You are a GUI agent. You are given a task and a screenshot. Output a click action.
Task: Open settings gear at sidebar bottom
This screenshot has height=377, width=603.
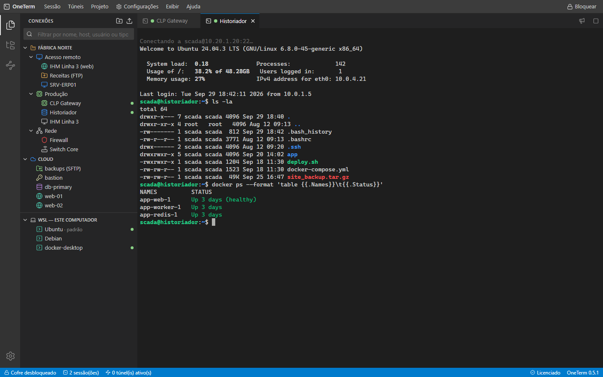point(10,356)
